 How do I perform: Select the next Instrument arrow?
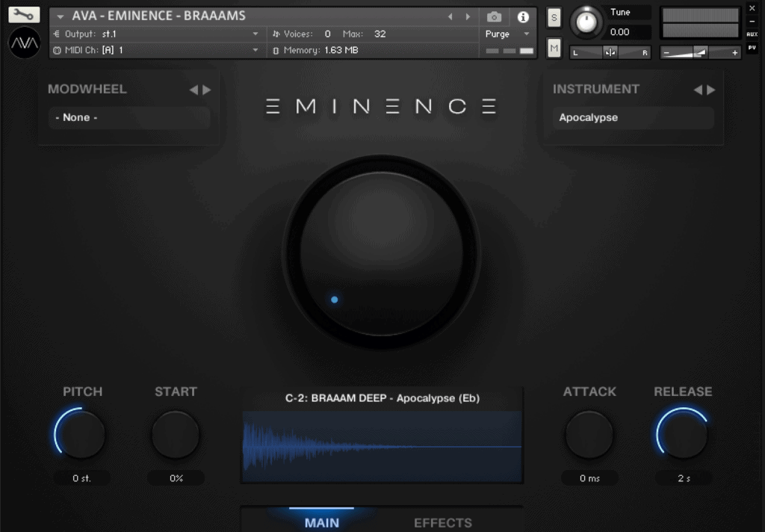(x=711, y=90)
